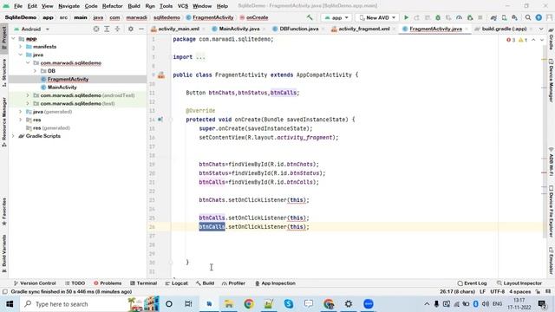Go to next highlighted error arrow
This screenshot has width=555, height=312.
coord(541,40)
